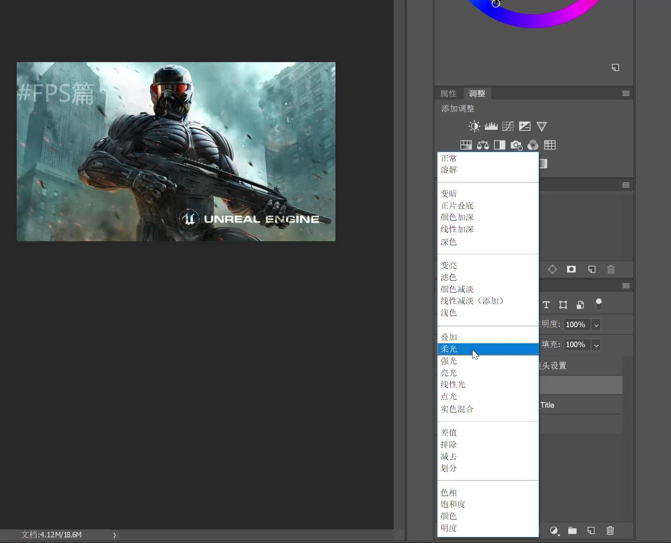Choose 变亮 blend mode

[x=488, y=266]
